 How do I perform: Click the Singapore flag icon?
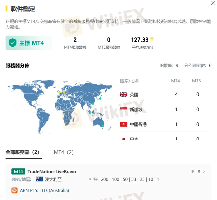(124, 109)
